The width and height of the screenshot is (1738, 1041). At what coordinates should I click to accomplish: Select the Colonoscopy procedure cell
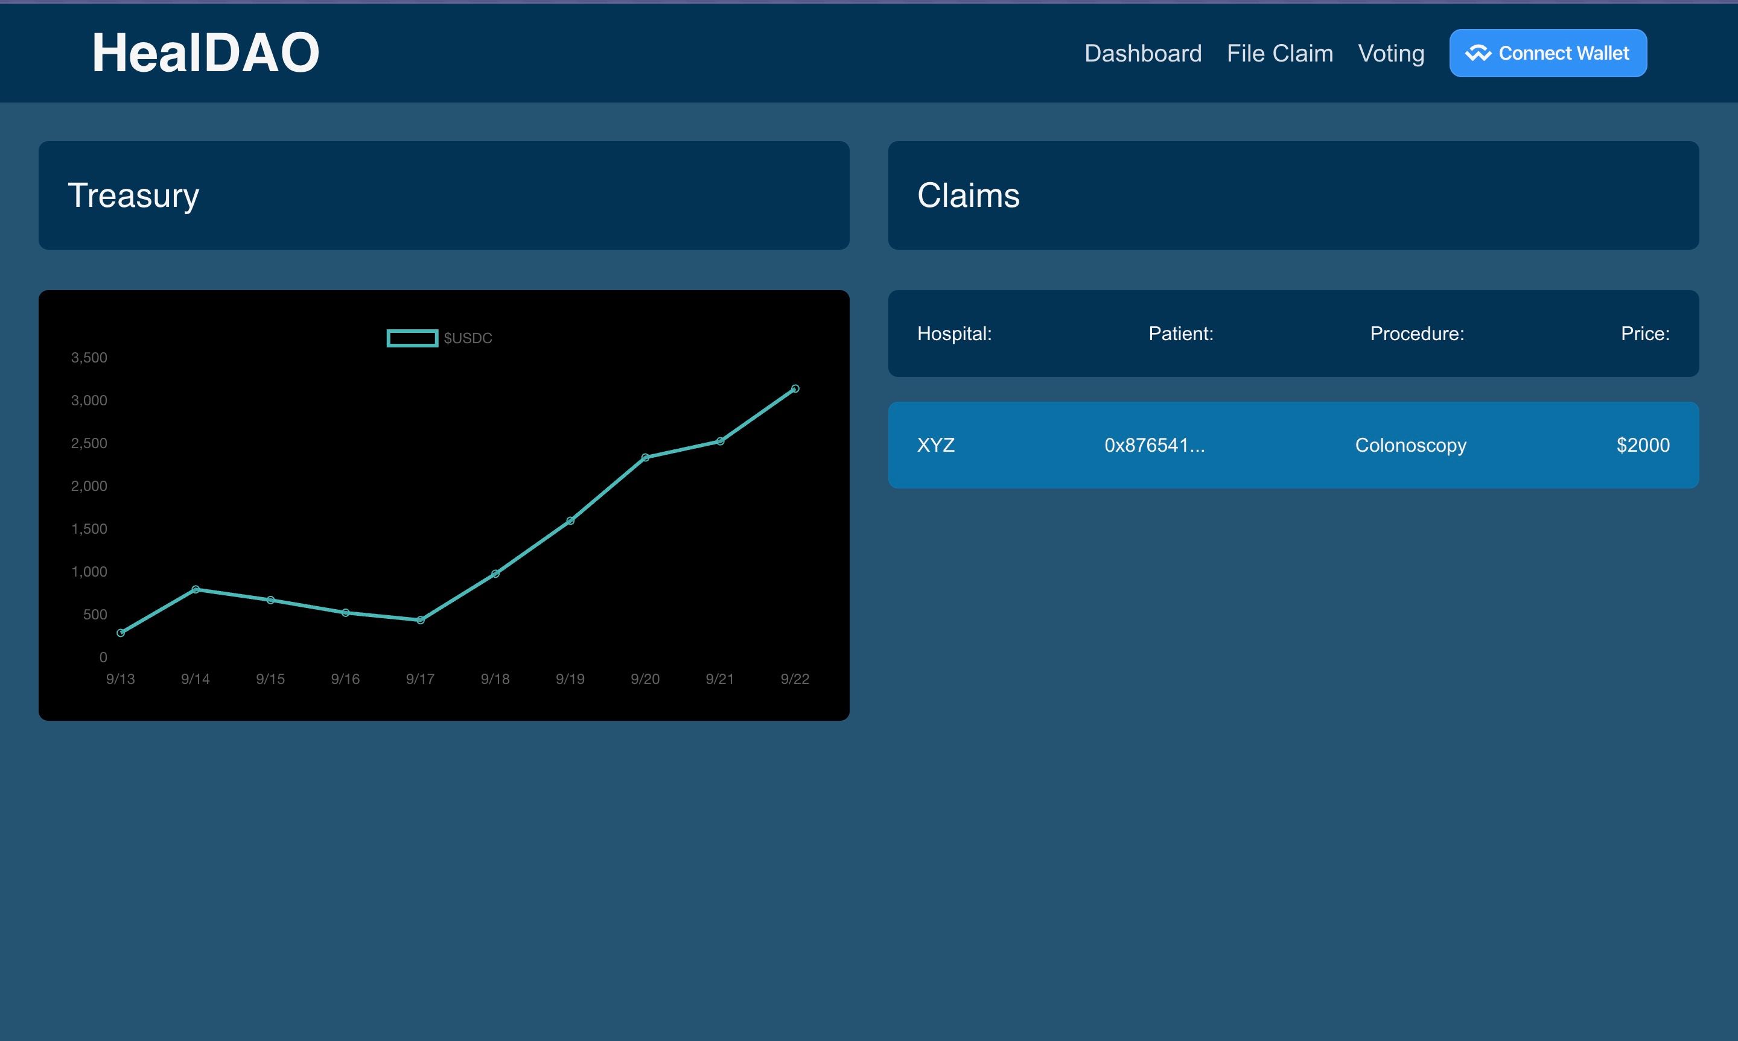tap(1410, 446)
